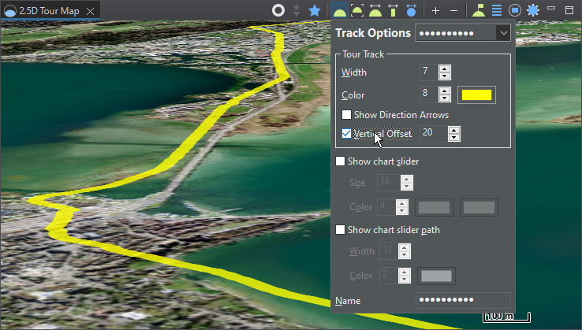Click first chart slider gray color swatch

tap(434, 207)
